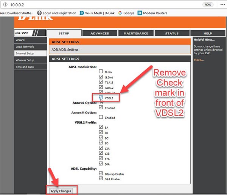Image resolution: width=227 pixels, height=195 pixels.
Task: Uncheck the VDSL2 modulation checkbox
Action: point(101,97)
